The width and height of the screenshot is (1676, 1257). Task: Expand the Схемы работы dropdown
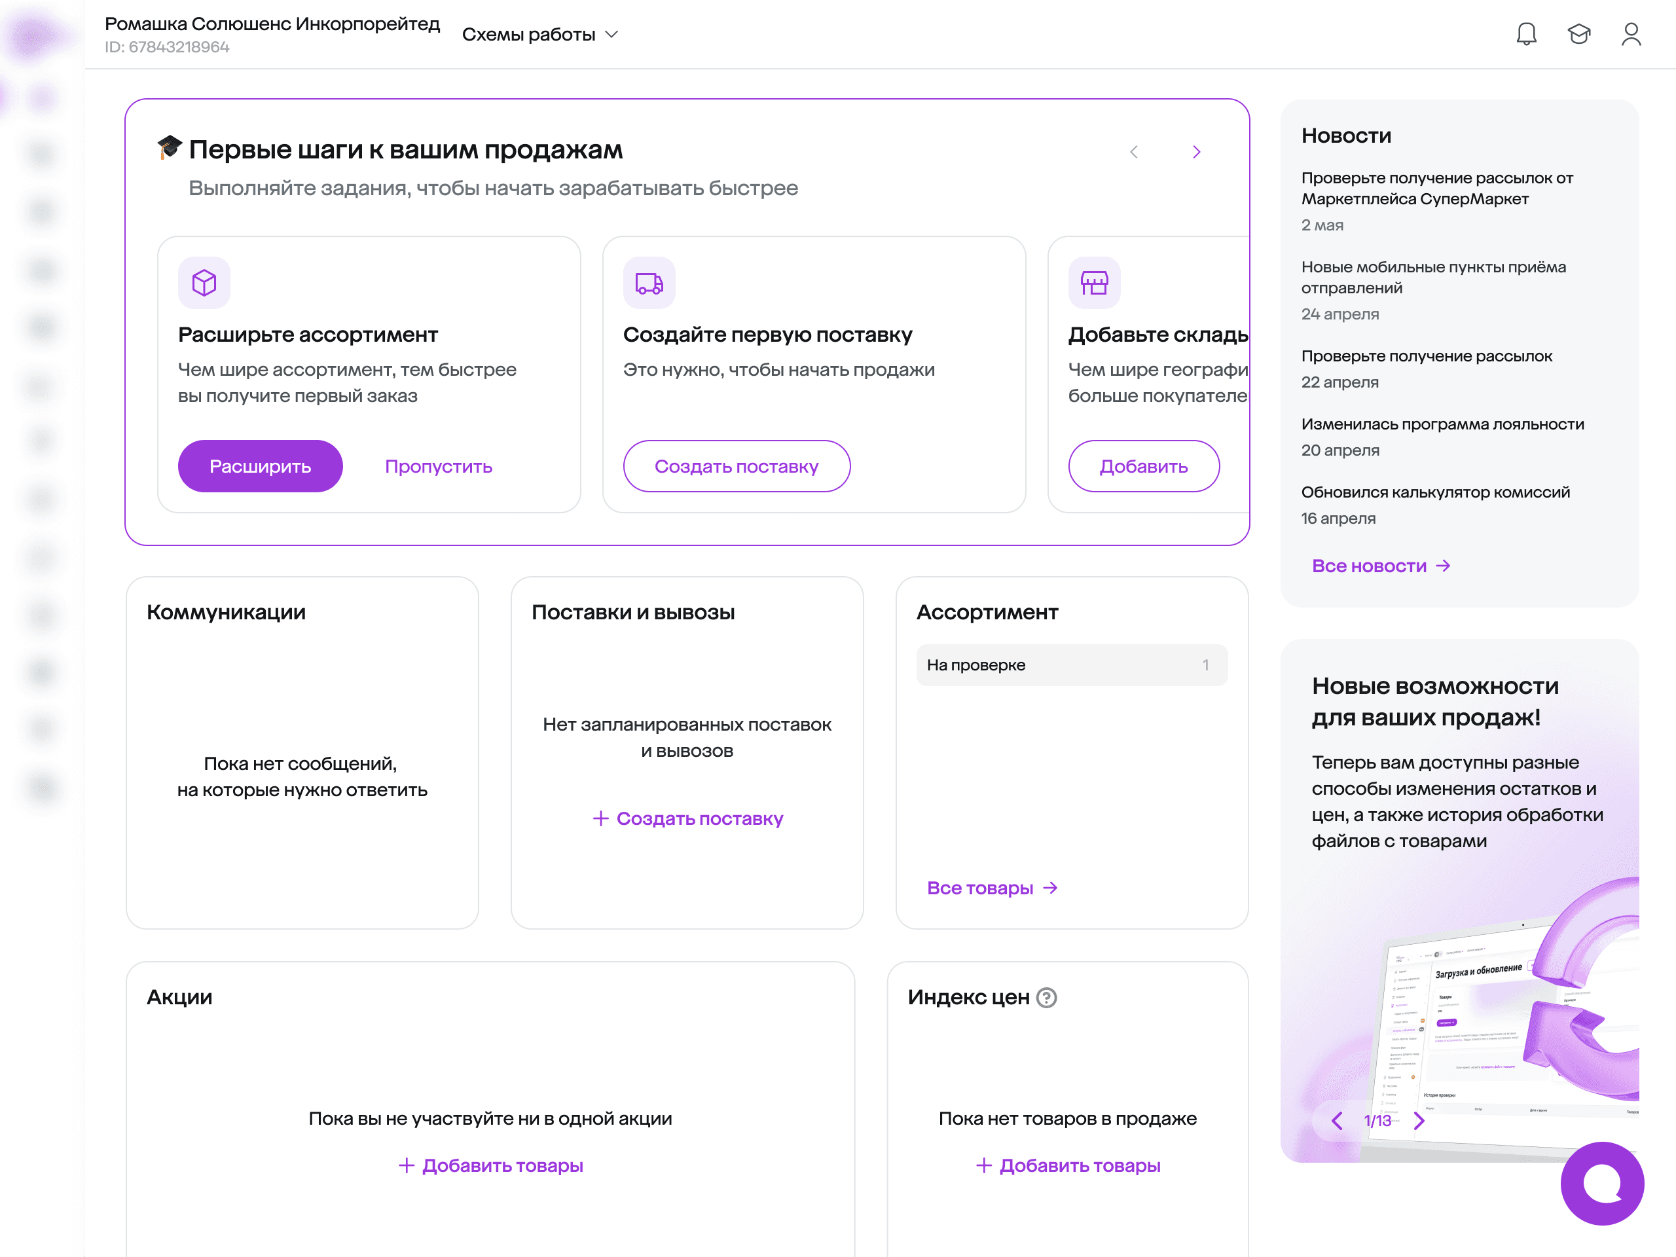click(540, 35)
